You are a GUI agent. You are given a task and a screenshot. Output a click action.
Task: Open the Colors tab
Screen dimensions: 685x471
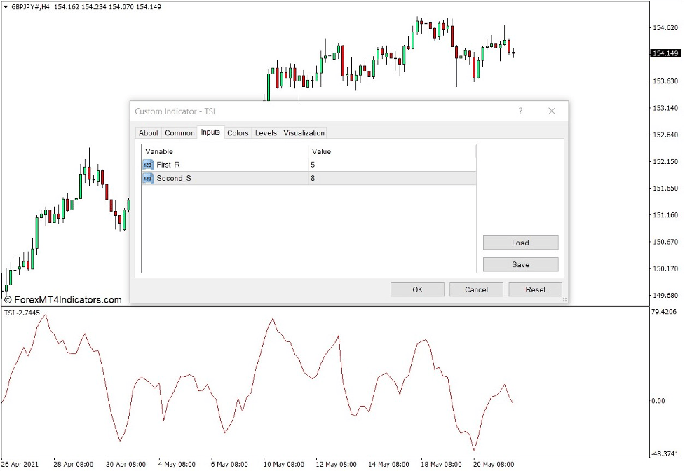(238, 132)
